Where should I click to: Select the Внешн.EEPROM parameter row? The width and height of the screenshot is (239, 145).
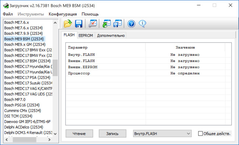(x=149, y=67)
